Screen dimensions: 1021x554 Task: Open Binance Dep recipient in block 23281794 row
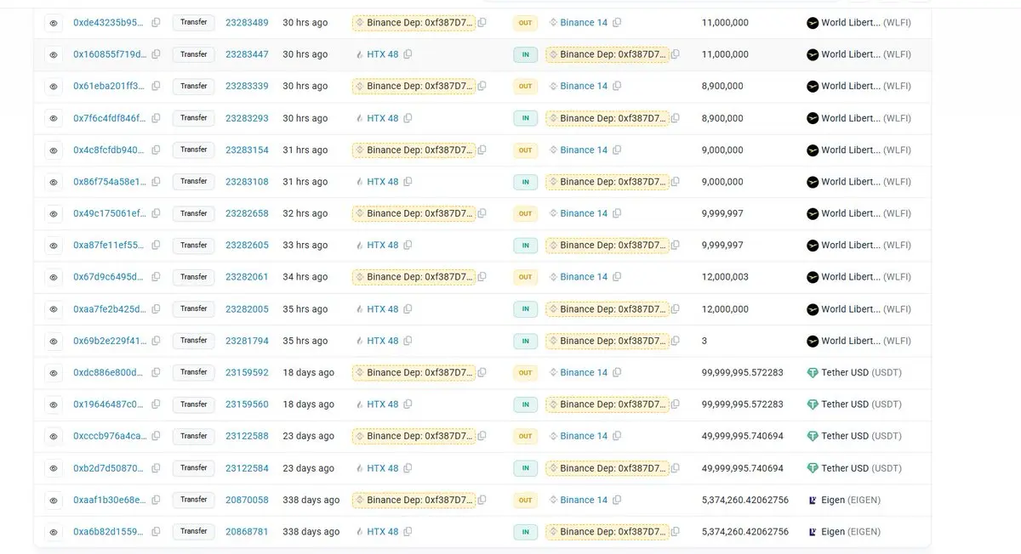coord(607,341)
